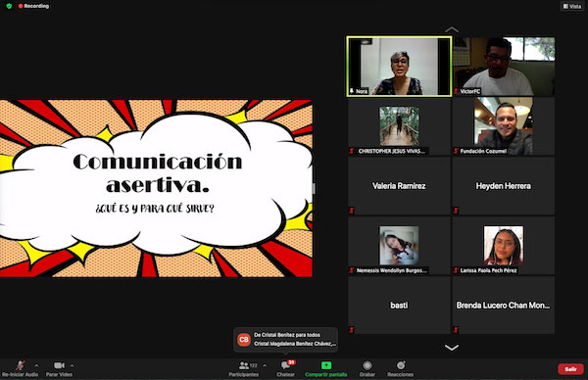Open the Reacciones menu
This screenshot has height=380, width=588.
click(401, 368)
